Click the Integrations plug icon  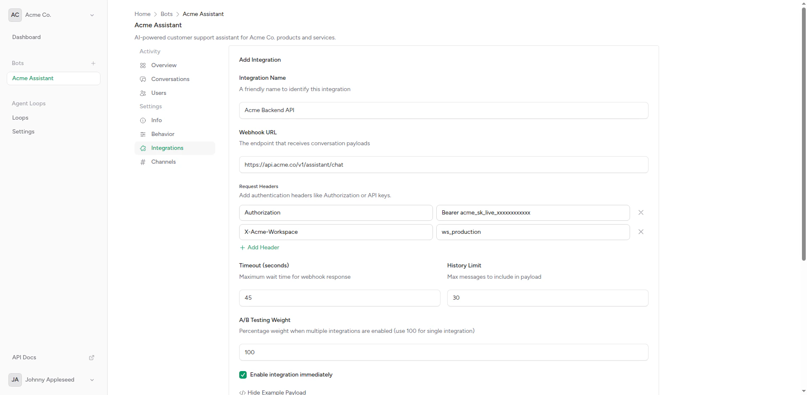pos(143,148)
